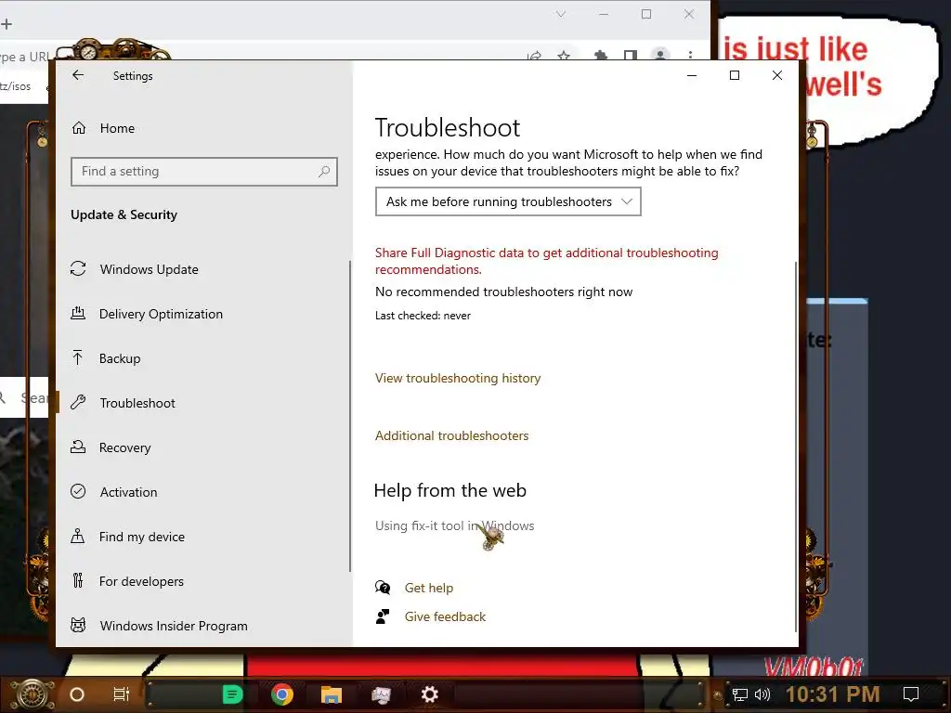
Task: Toggle Chrome side panel icon
Action: tap(631, 56)
